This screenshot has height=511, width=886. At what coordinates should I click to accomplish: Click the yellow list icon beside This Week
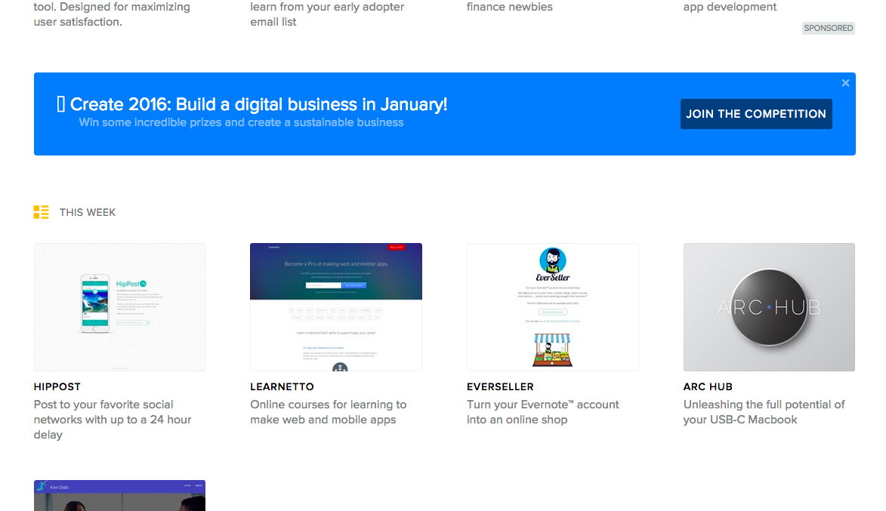(x=41, y=212)
